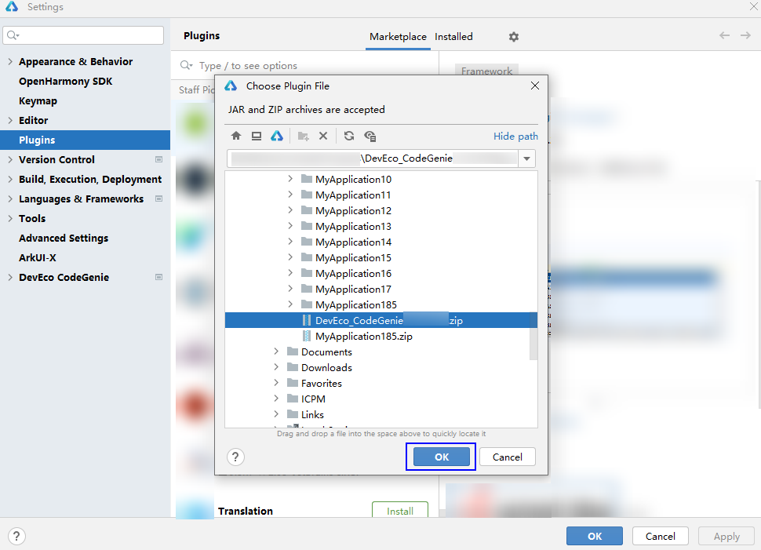761x550 pixels.
Task: Navigate back with the left arrow
Action: pos(725,35)
